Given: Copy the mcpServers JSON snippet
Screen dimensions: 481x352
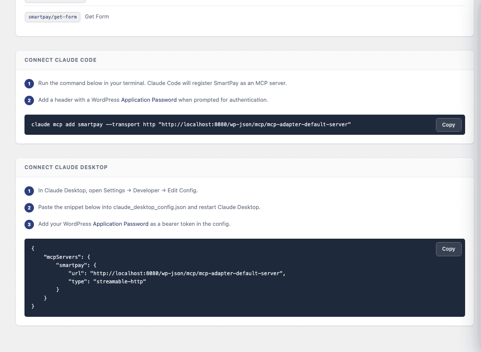Looking at the screenshot, I should [448, 249].
